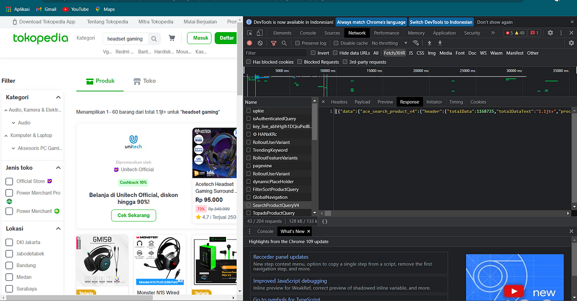
Task: Check Hide data URLs
Action: click(335, 53)
